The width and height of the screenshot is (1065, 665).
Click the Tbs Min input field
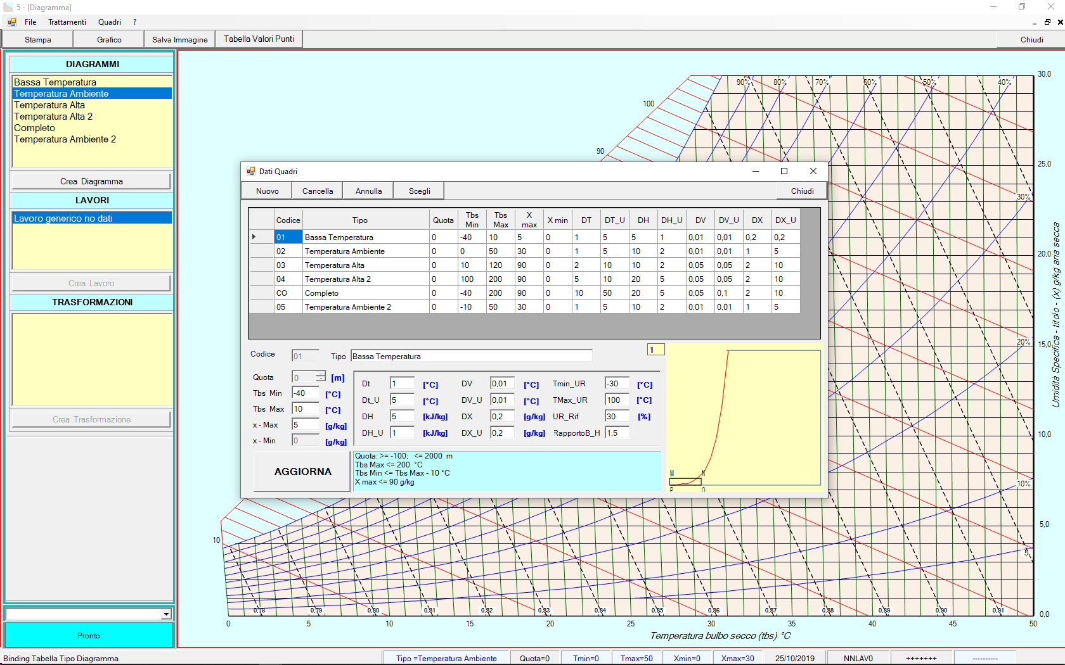point(305,393)
